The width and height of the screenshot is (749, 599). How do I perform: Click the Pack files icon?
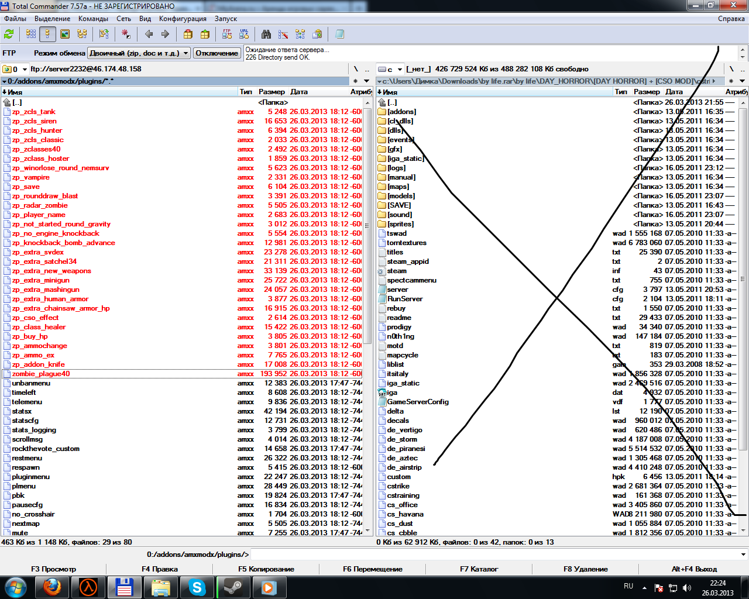188,34
